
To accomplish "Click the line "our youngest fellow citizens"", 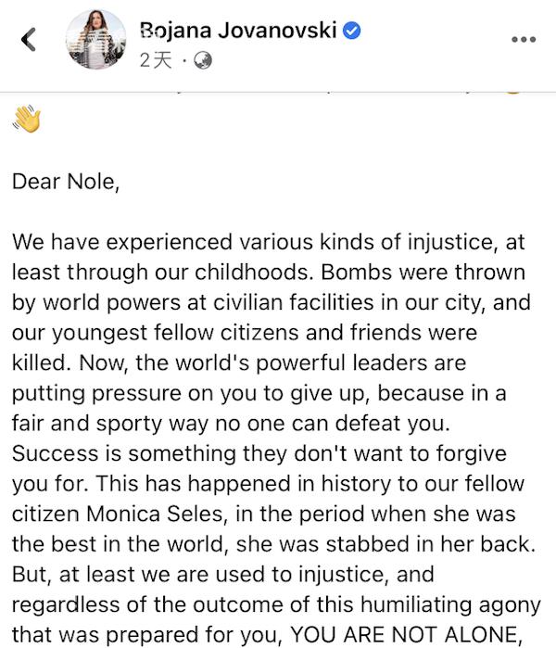I will coord(245,333).
